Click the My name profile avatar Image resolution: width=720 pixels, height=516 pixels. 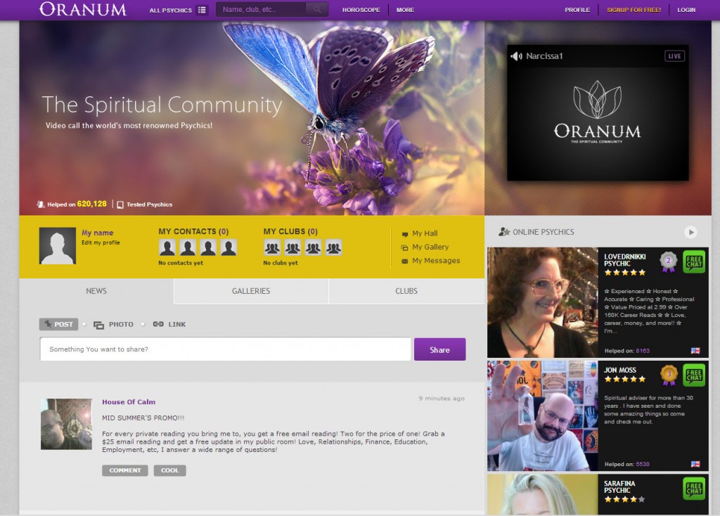coord(58,245)
